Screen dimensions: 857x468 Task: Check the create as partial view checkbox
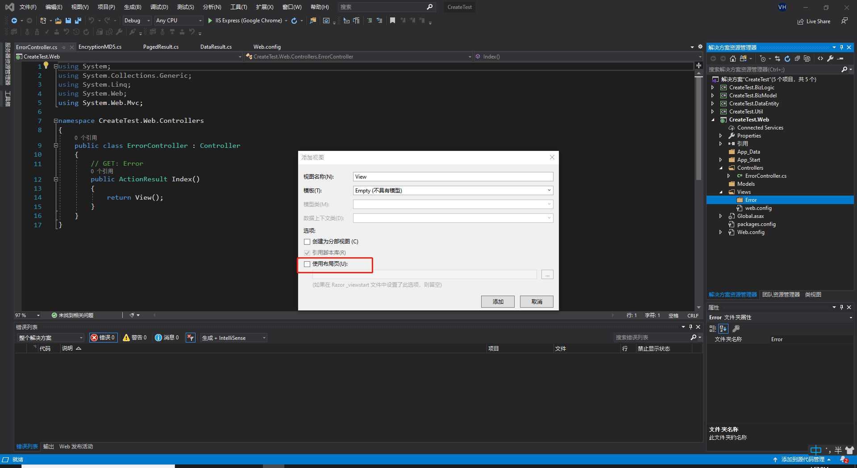pos(307,242)
